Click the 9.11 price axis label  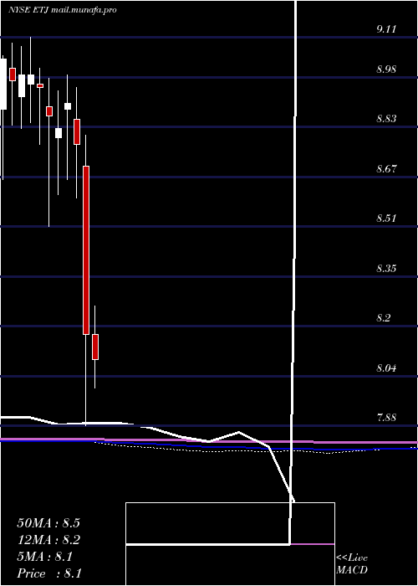pyautogui.click(x=386, y=29)
